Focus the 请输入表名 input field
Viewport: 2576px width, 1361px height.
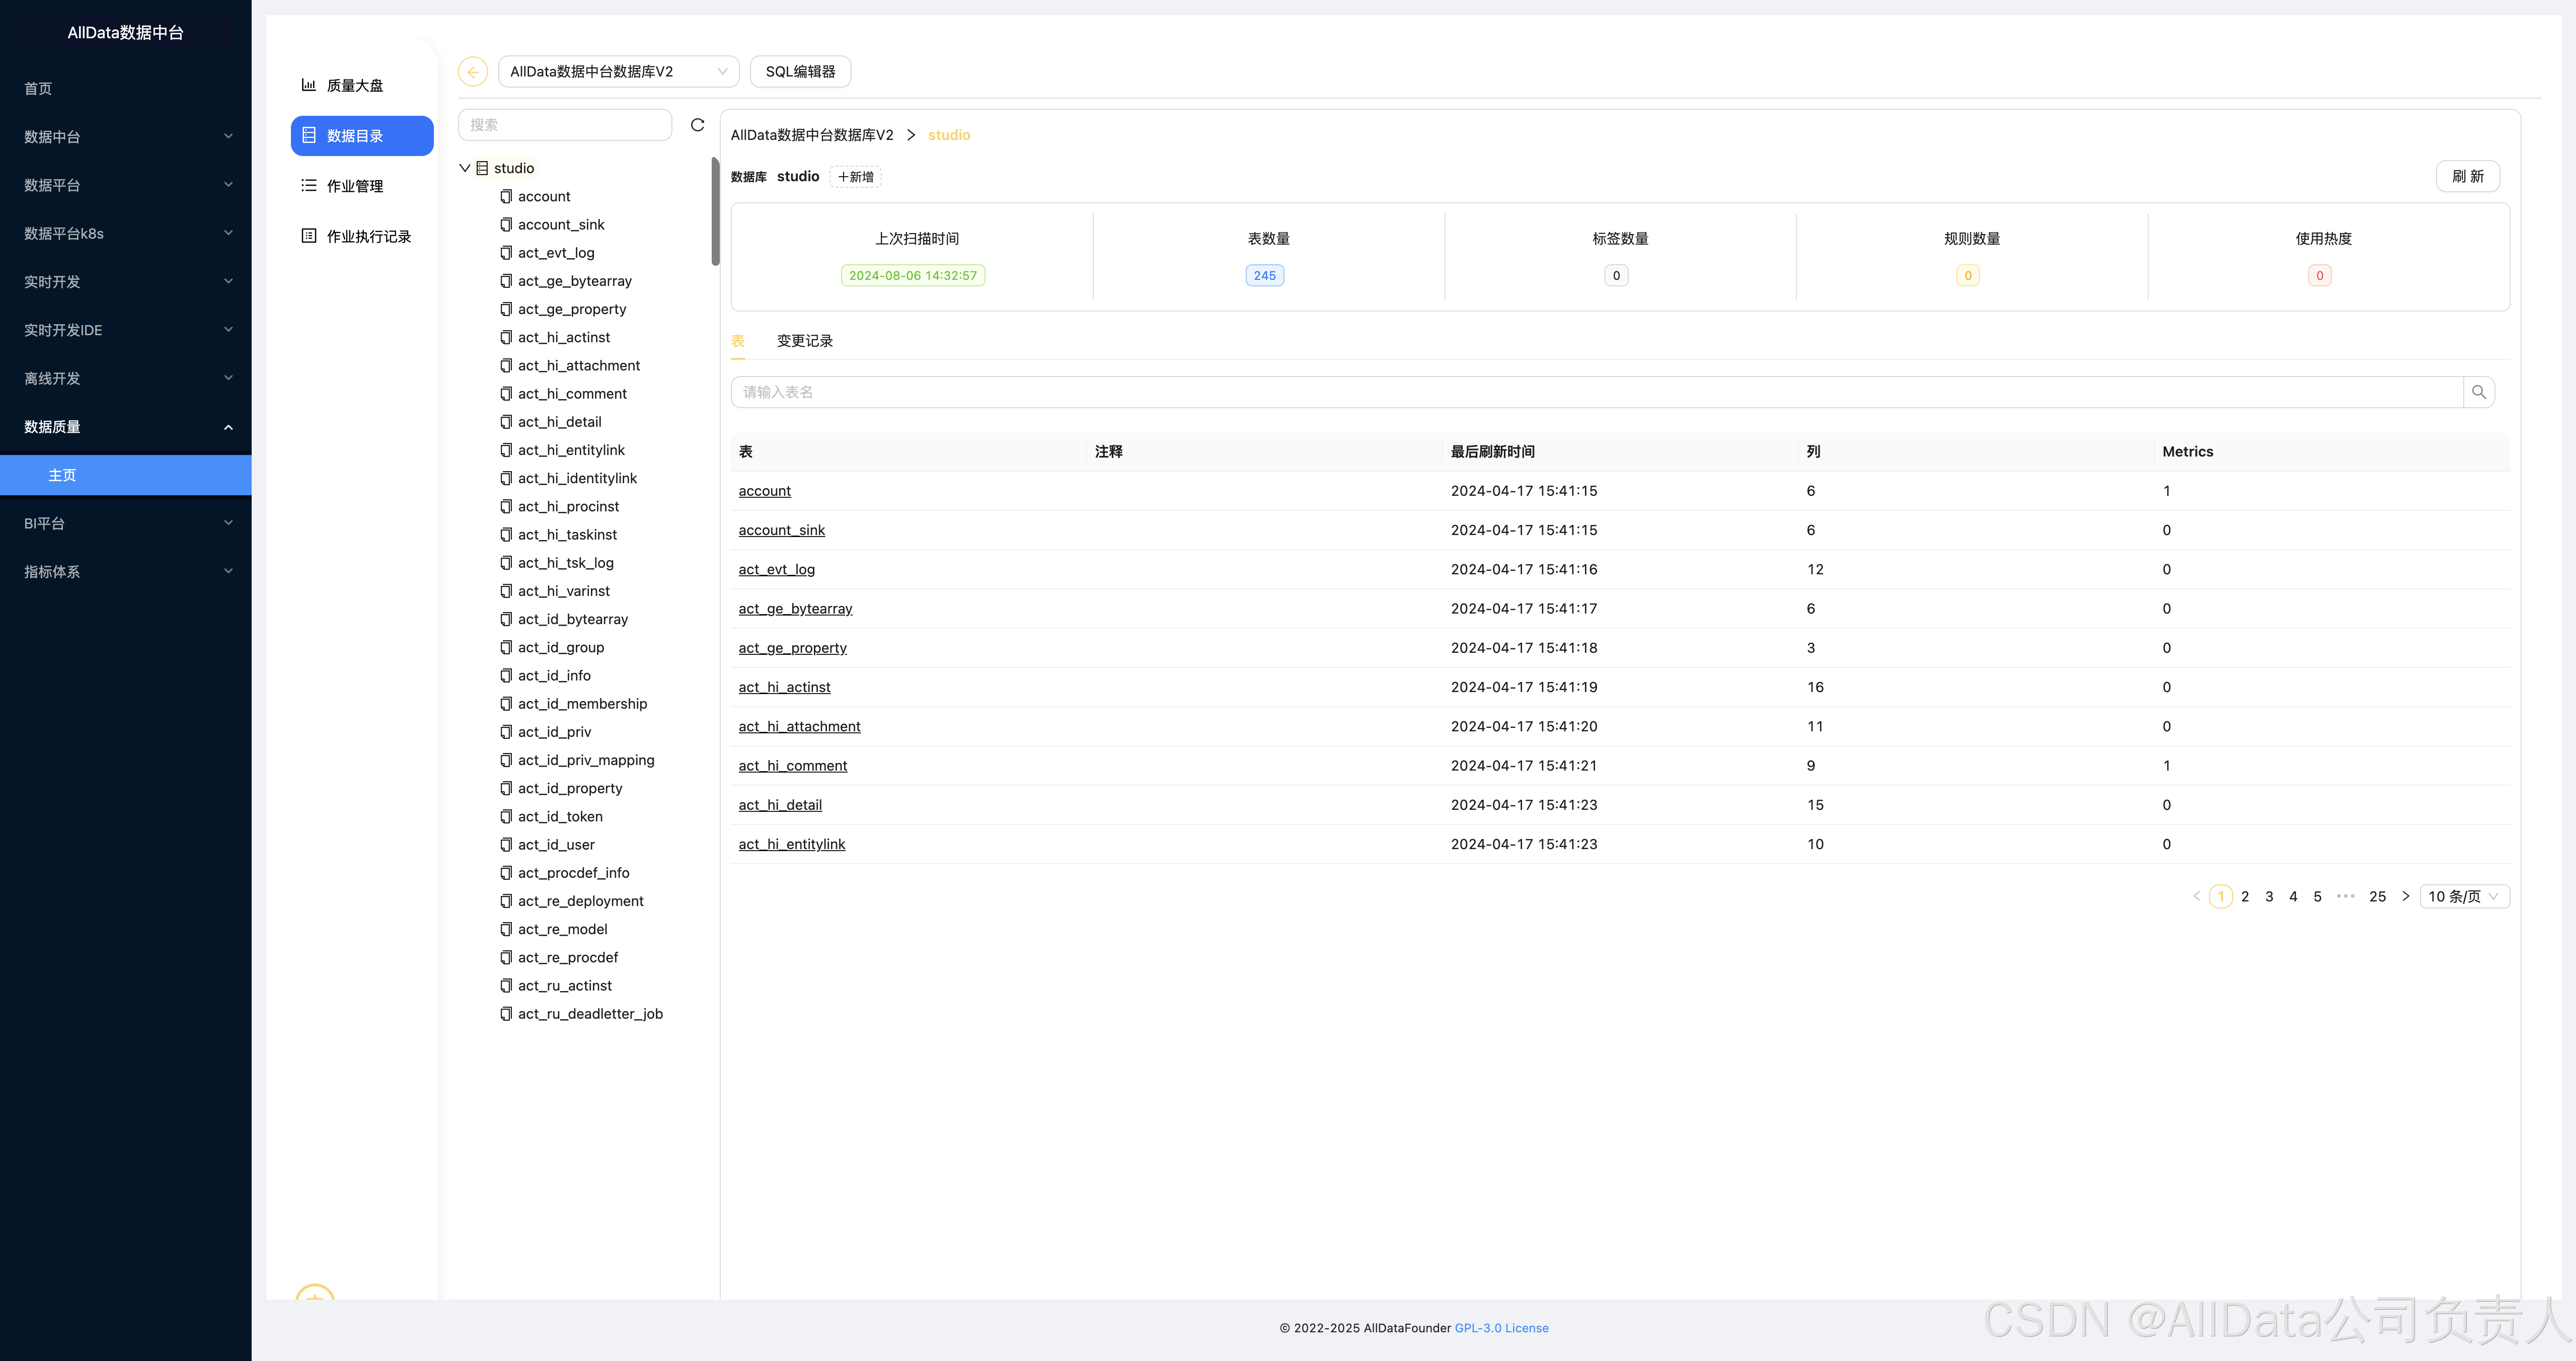coord(1596,392)
